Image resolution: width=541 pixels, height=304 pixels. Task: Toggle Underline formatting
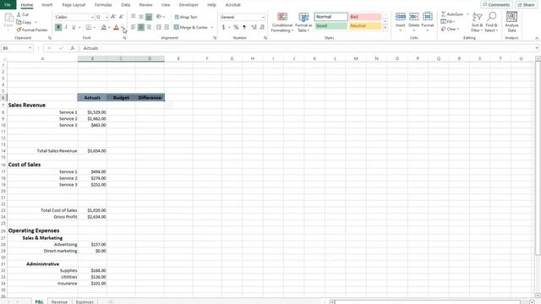click(74, 27)
